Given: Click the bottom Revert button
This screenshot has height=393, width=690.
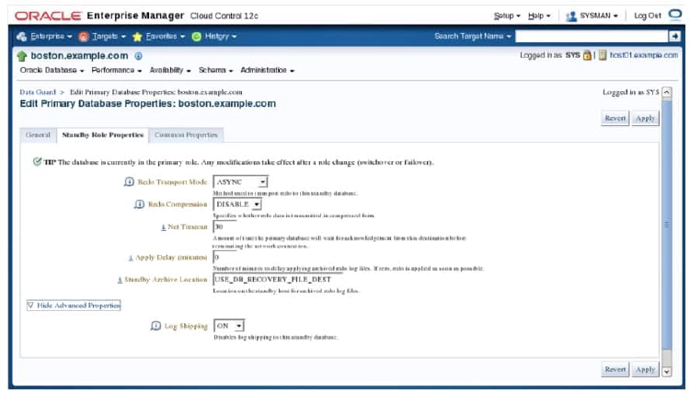Looking at the screenshot, I should click(x=615, y=370).
